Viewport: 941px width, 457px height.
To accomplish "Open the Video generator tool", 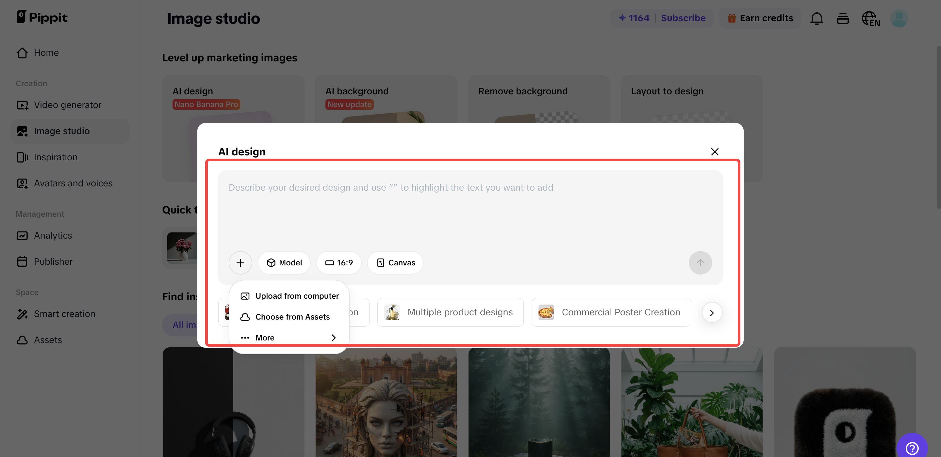I will click(x=67, y=105).
